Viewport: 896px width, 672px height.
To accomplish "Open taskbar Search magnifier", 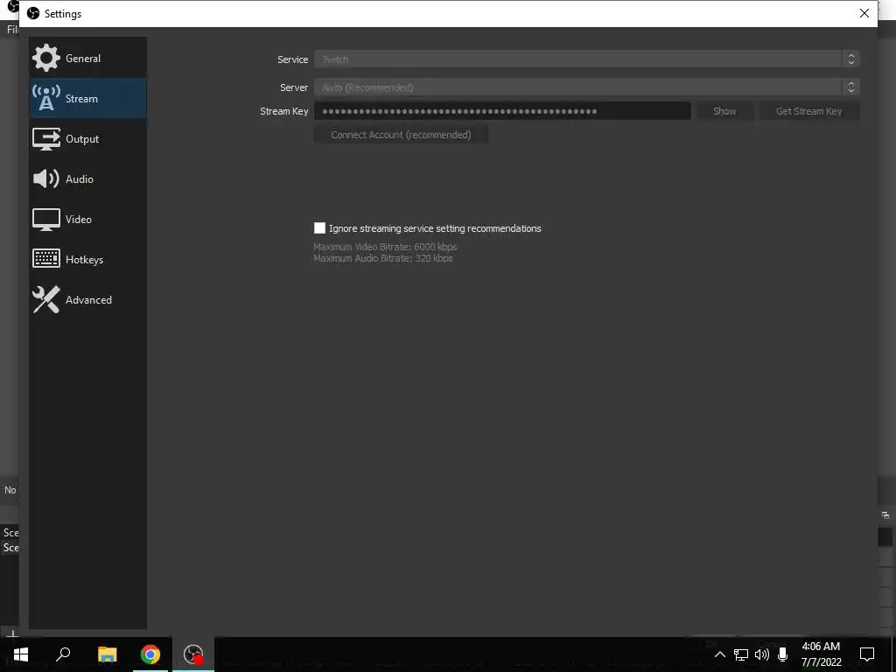I will click(63, 654).
